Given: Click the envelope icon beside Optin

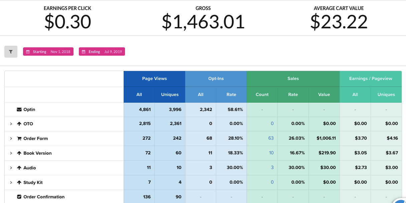Looking at the screenshot, I should (x=19, y=110).
